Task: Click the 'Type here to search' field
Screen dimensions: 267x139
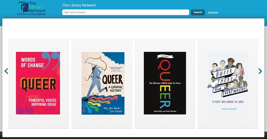Action: coord(126,12)
